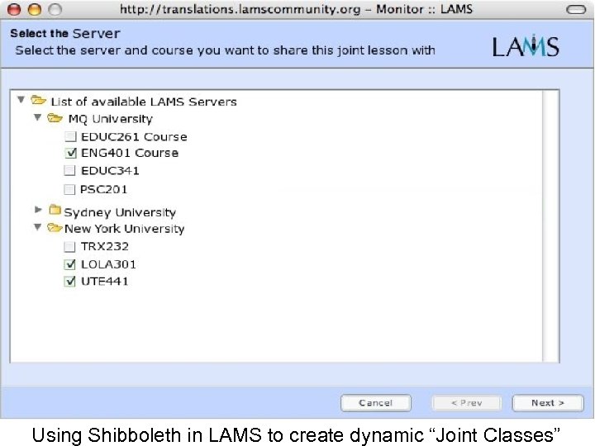Uncheck the UTE441 checkbox
The image size is (595, 446).
pyautogui.click(x=69, y=282)
